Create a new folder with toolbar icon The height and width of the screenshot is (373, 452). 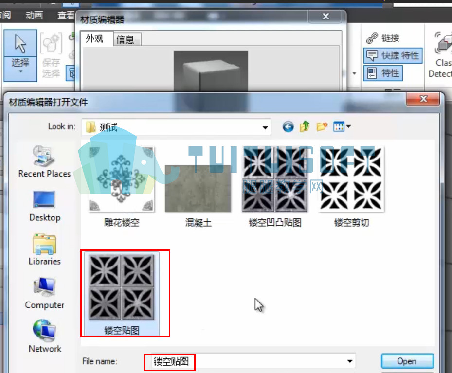(322, 126)
